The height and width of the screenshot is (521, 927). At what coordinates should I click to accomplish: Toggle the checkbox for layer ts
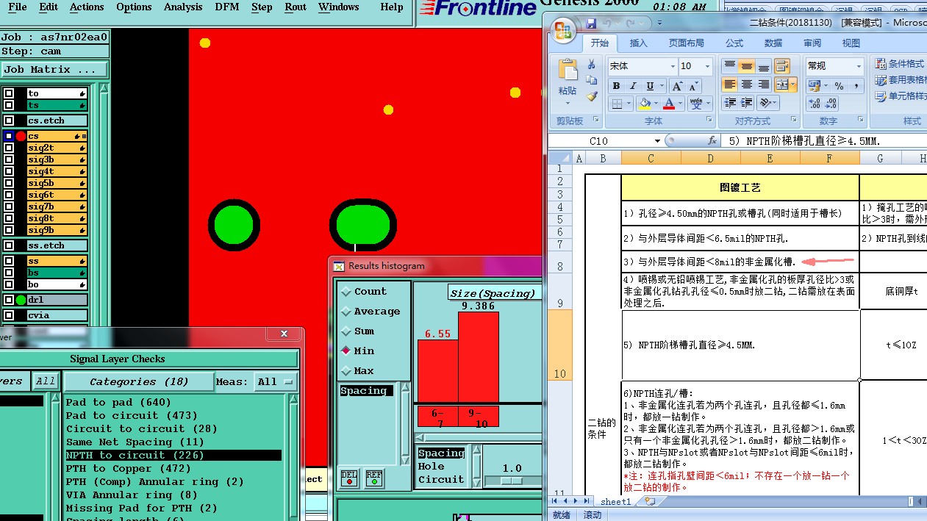(x=9, y=105)
